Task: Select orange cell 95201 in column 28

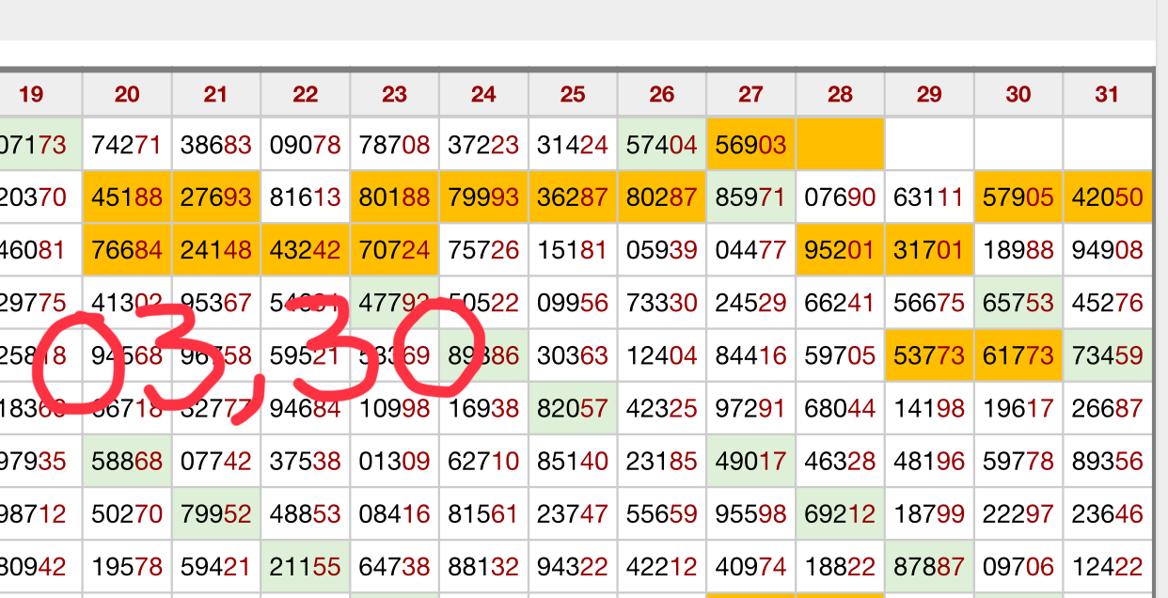Action: coord(840,250)
